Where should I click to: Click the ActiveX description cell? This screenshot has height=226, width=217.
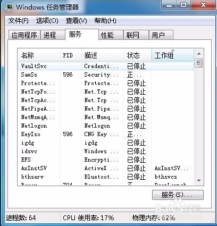point(101,168)
